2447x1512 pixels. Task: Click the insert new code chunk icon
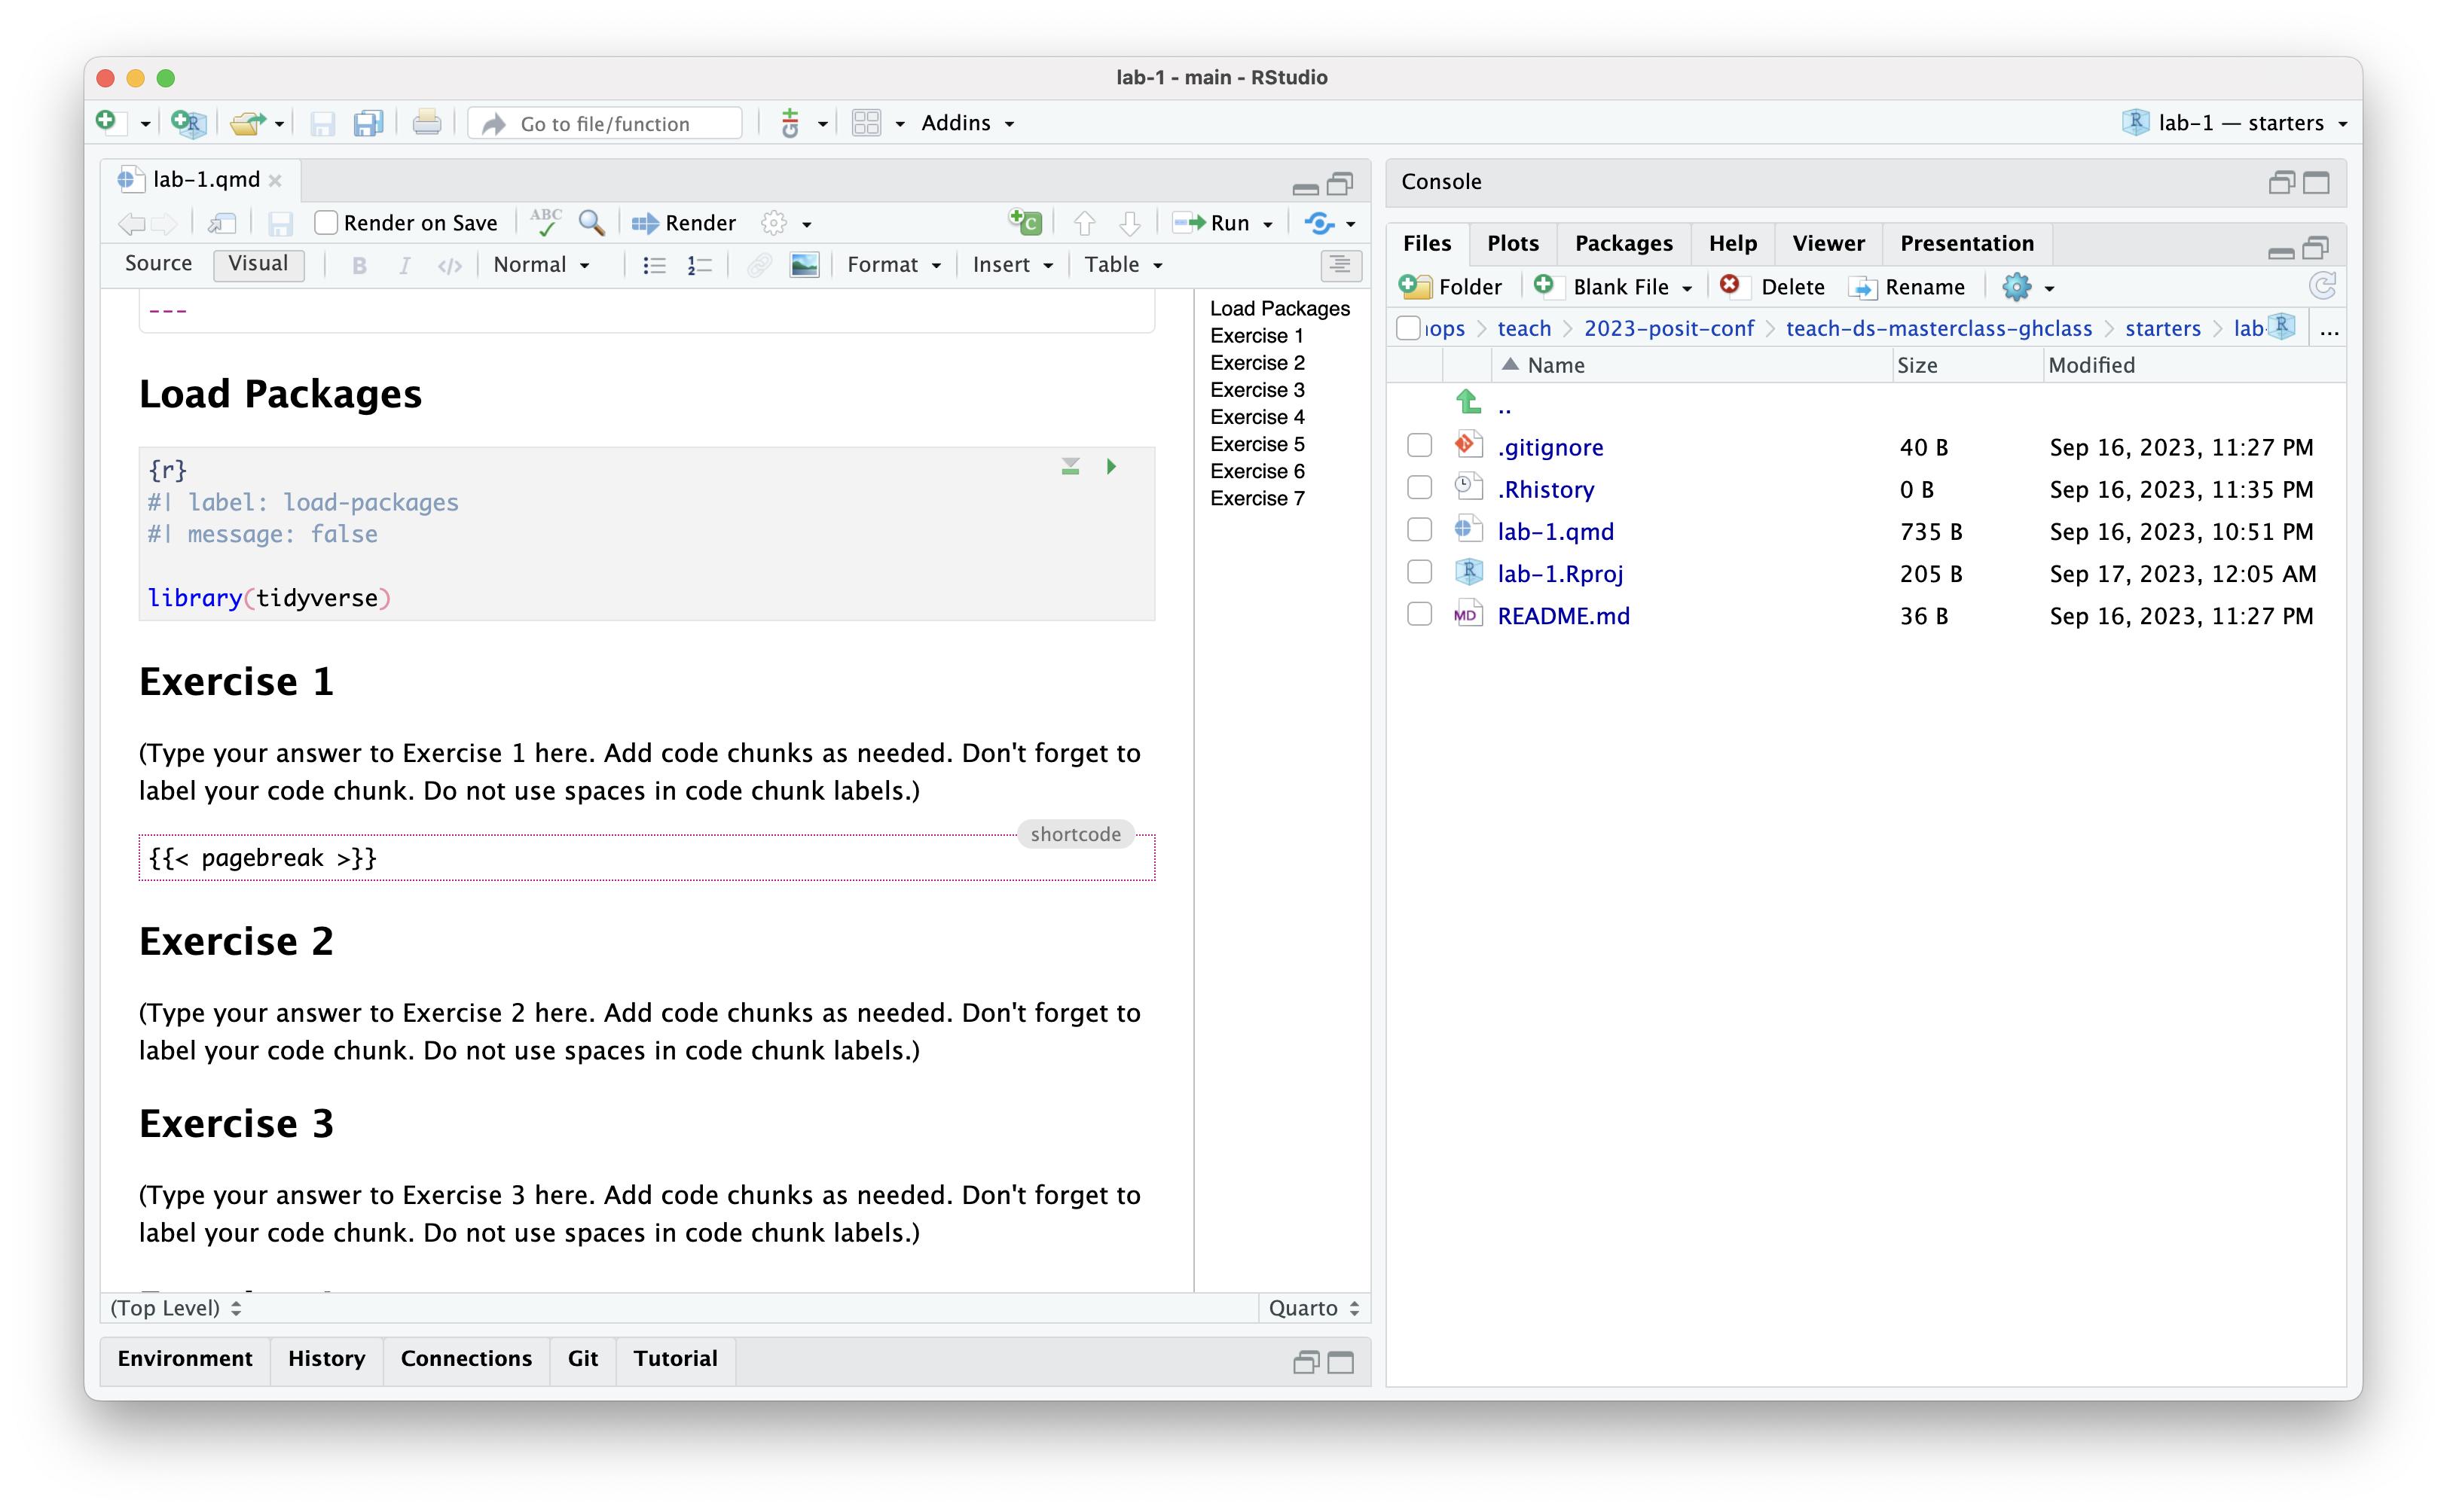(x=1025, y=222)
